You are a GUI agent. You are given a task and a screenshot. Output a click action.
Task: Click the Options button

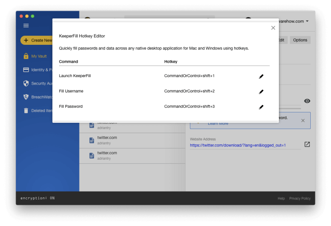point(300,40)
